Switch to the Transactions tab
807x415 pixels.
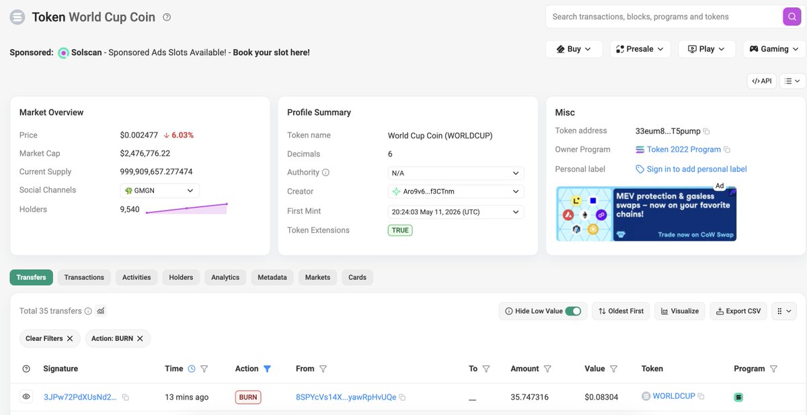(84, 277)
